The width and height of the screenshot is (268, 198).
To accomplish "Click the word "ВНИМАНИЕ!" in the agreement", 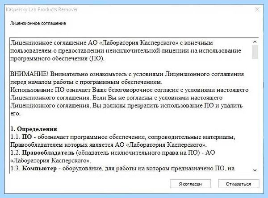I will (29, 74).
